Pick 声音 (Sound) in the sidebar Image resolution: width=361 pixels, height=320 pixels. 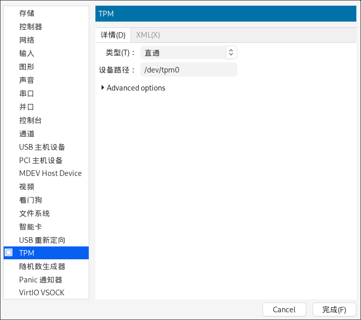pyautogui.click(x=27, y=80)
